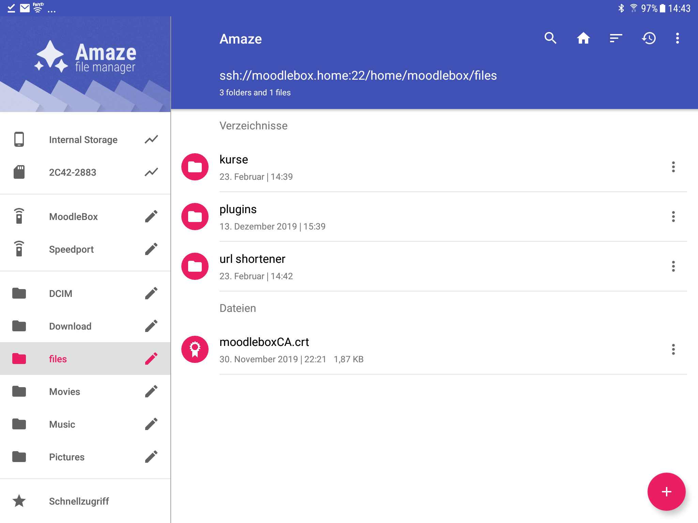Open options menu for plugins
Viewport: 698px width, 523px height.
(x=673, y=217)
